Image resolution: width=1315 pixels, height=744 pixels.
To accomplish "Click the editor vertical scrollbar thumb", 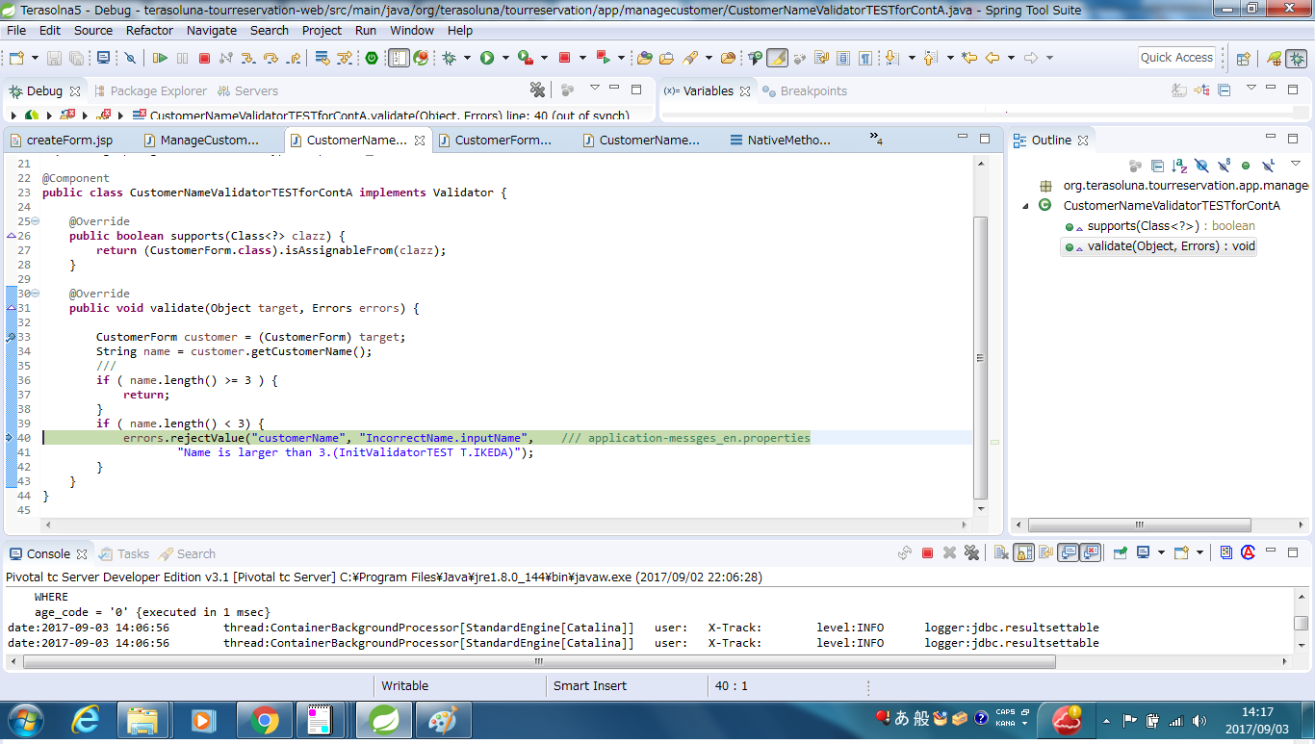I will coord(980,358).
